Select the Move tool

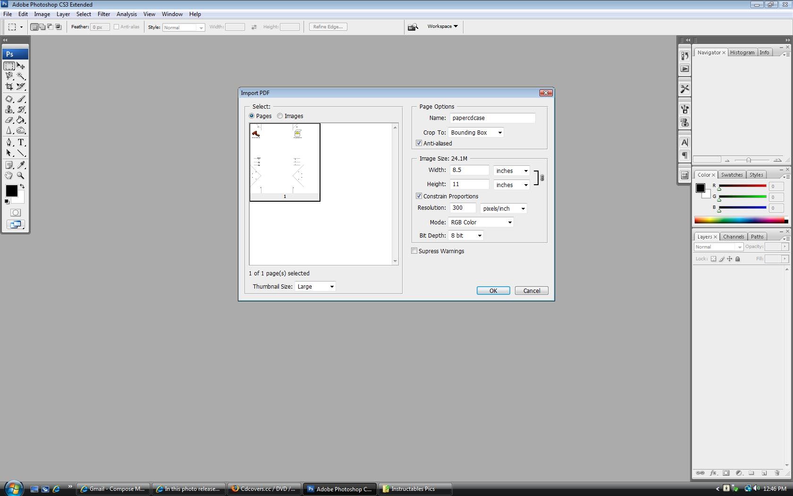point(21,66)
